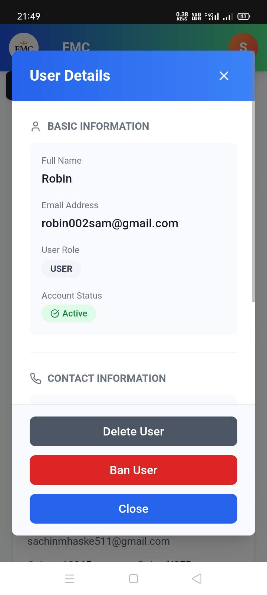Click the Contact Information section heading
Viewport: 267px width, 595px height.
pos(106,379)
